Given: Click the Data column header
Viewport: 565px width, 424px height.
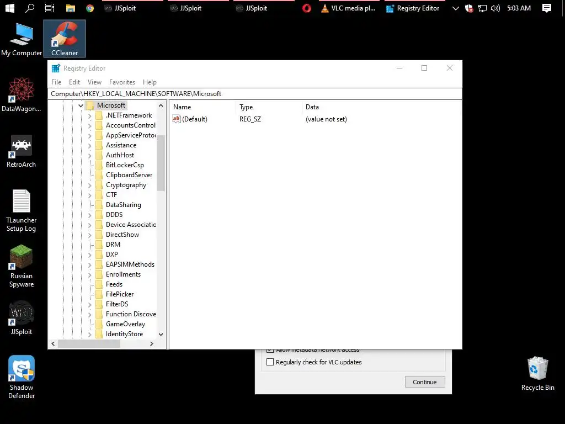Looking at the screenshot, I should click(381, 107).
